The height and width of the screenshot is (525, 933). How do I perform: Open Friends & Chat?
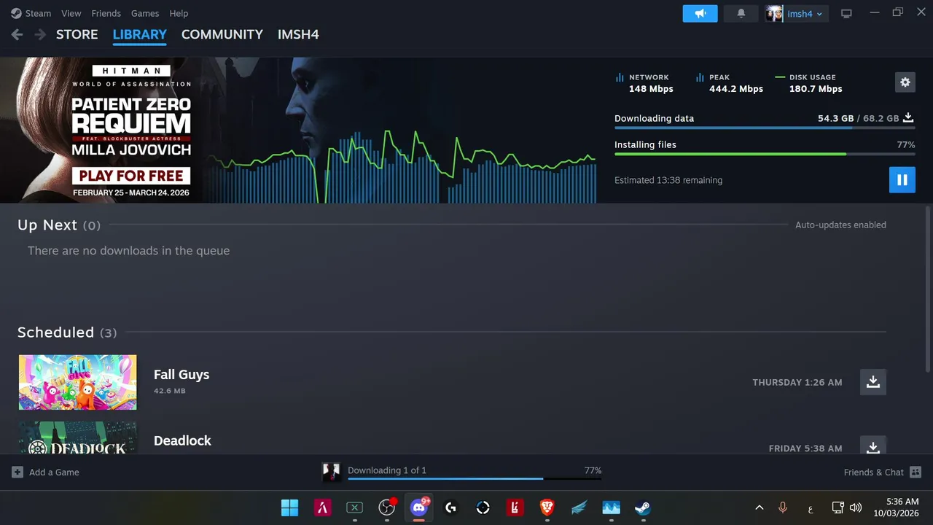[873, 472]
